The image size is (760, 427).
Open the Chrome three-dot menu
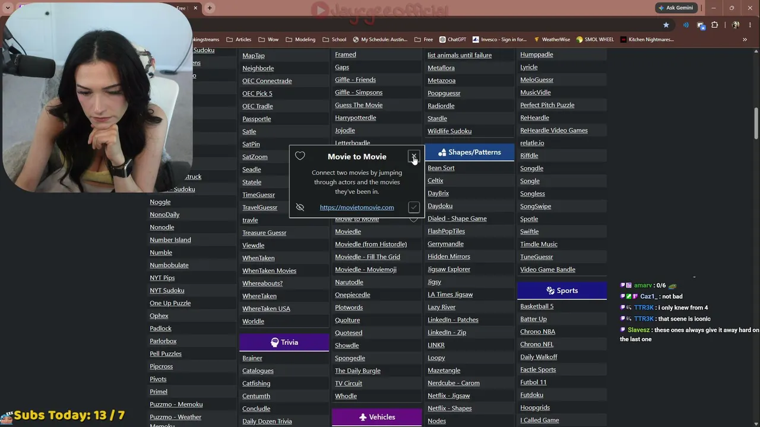pos(749,25)
